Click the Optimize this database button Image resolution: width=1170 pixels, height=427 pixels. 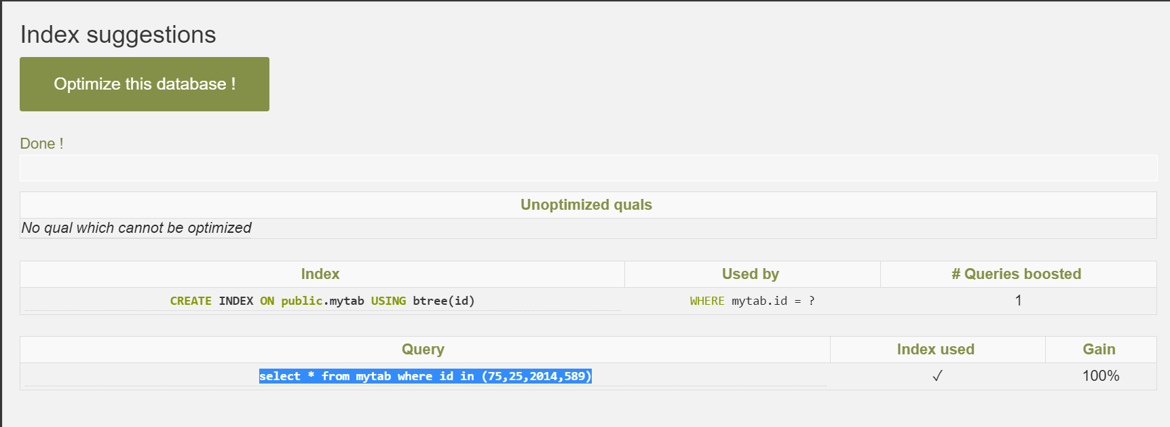pos(145,84)
